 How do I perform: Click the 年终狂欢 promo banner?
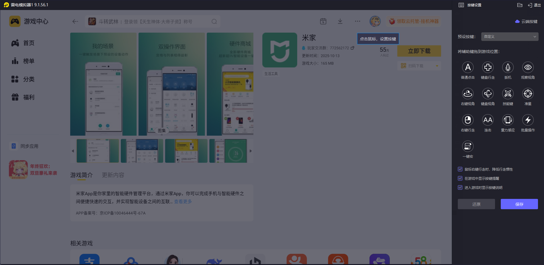33,169
